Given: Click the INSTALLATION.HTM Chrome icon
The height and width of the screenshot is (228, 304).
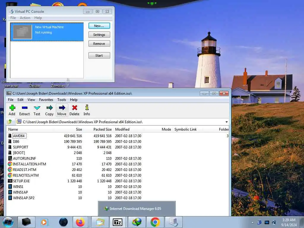Looking at the screenshot, I should tap(10, 164).
